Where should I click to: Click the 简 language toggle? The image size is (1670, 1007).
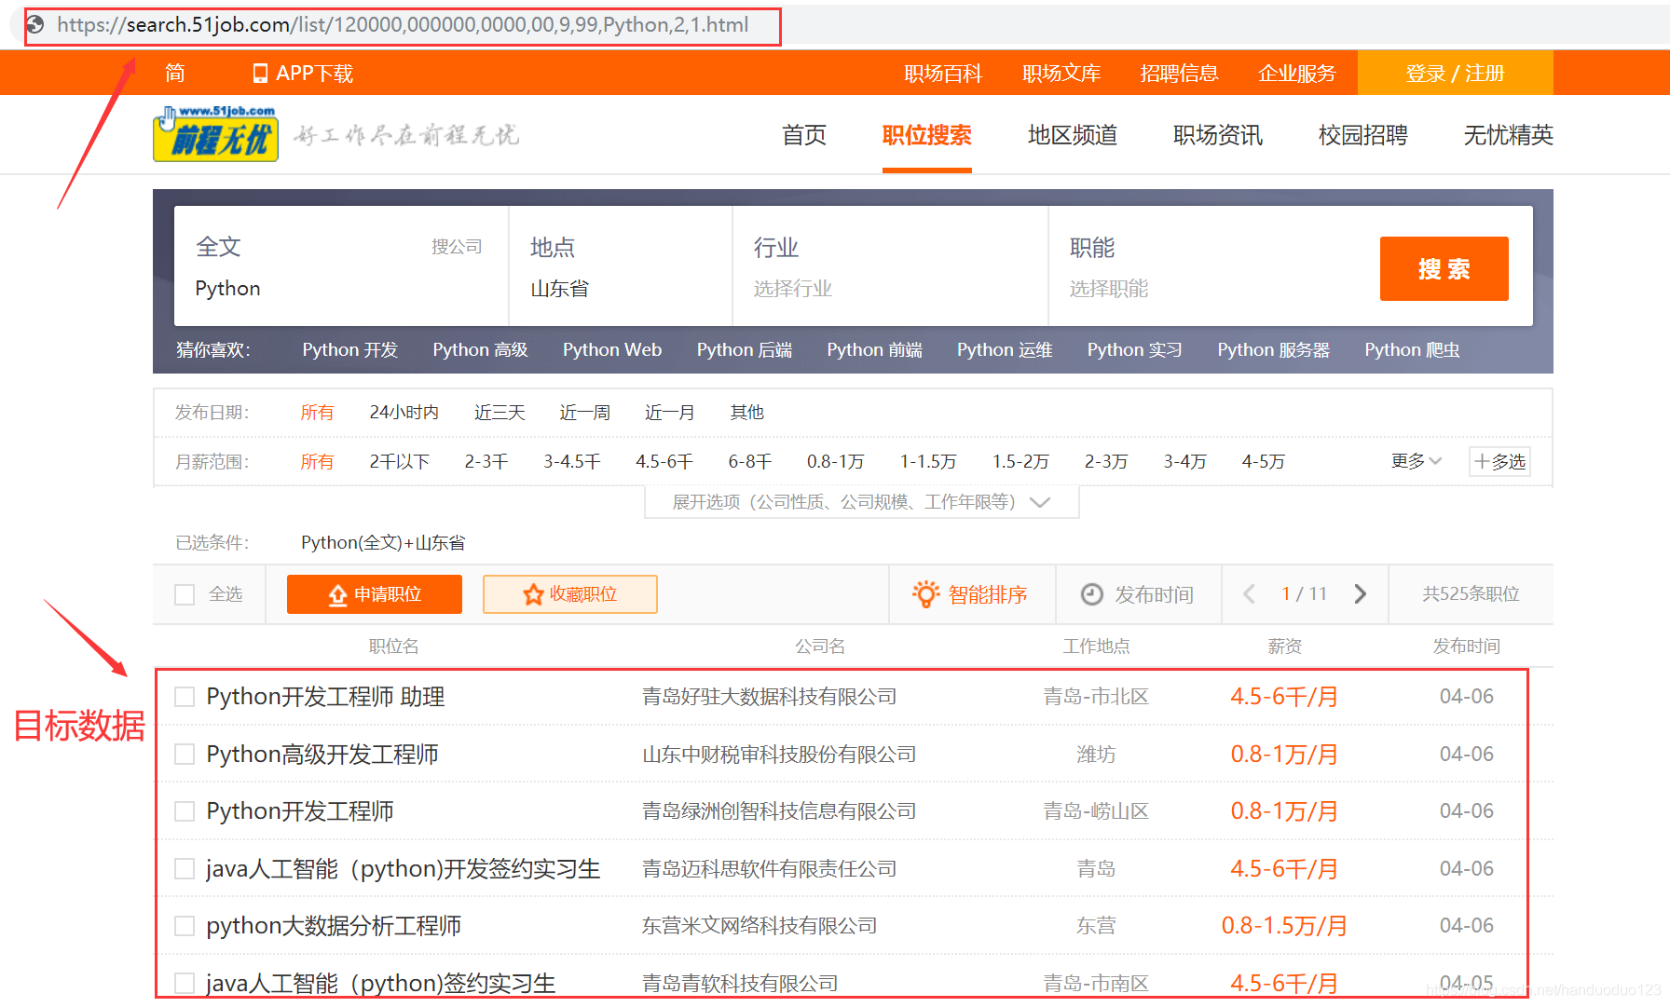click(x=175, y=74)
